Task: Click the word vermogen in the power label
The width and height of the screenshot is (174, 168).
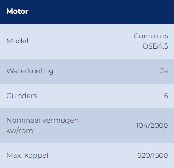Action: 60,121
